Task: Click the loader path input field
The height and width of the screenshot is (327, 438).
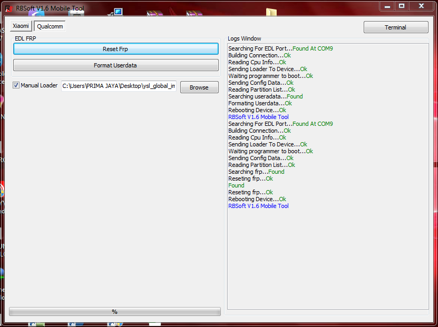Action: coord(119,86)
